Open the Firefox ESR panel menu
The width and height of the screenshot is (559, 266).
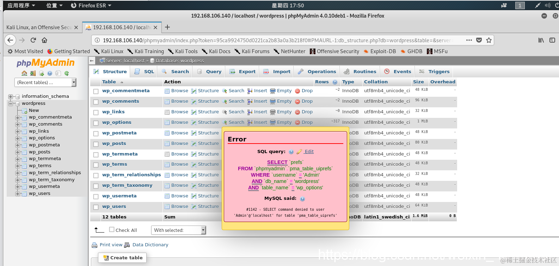tap(91, 5)
